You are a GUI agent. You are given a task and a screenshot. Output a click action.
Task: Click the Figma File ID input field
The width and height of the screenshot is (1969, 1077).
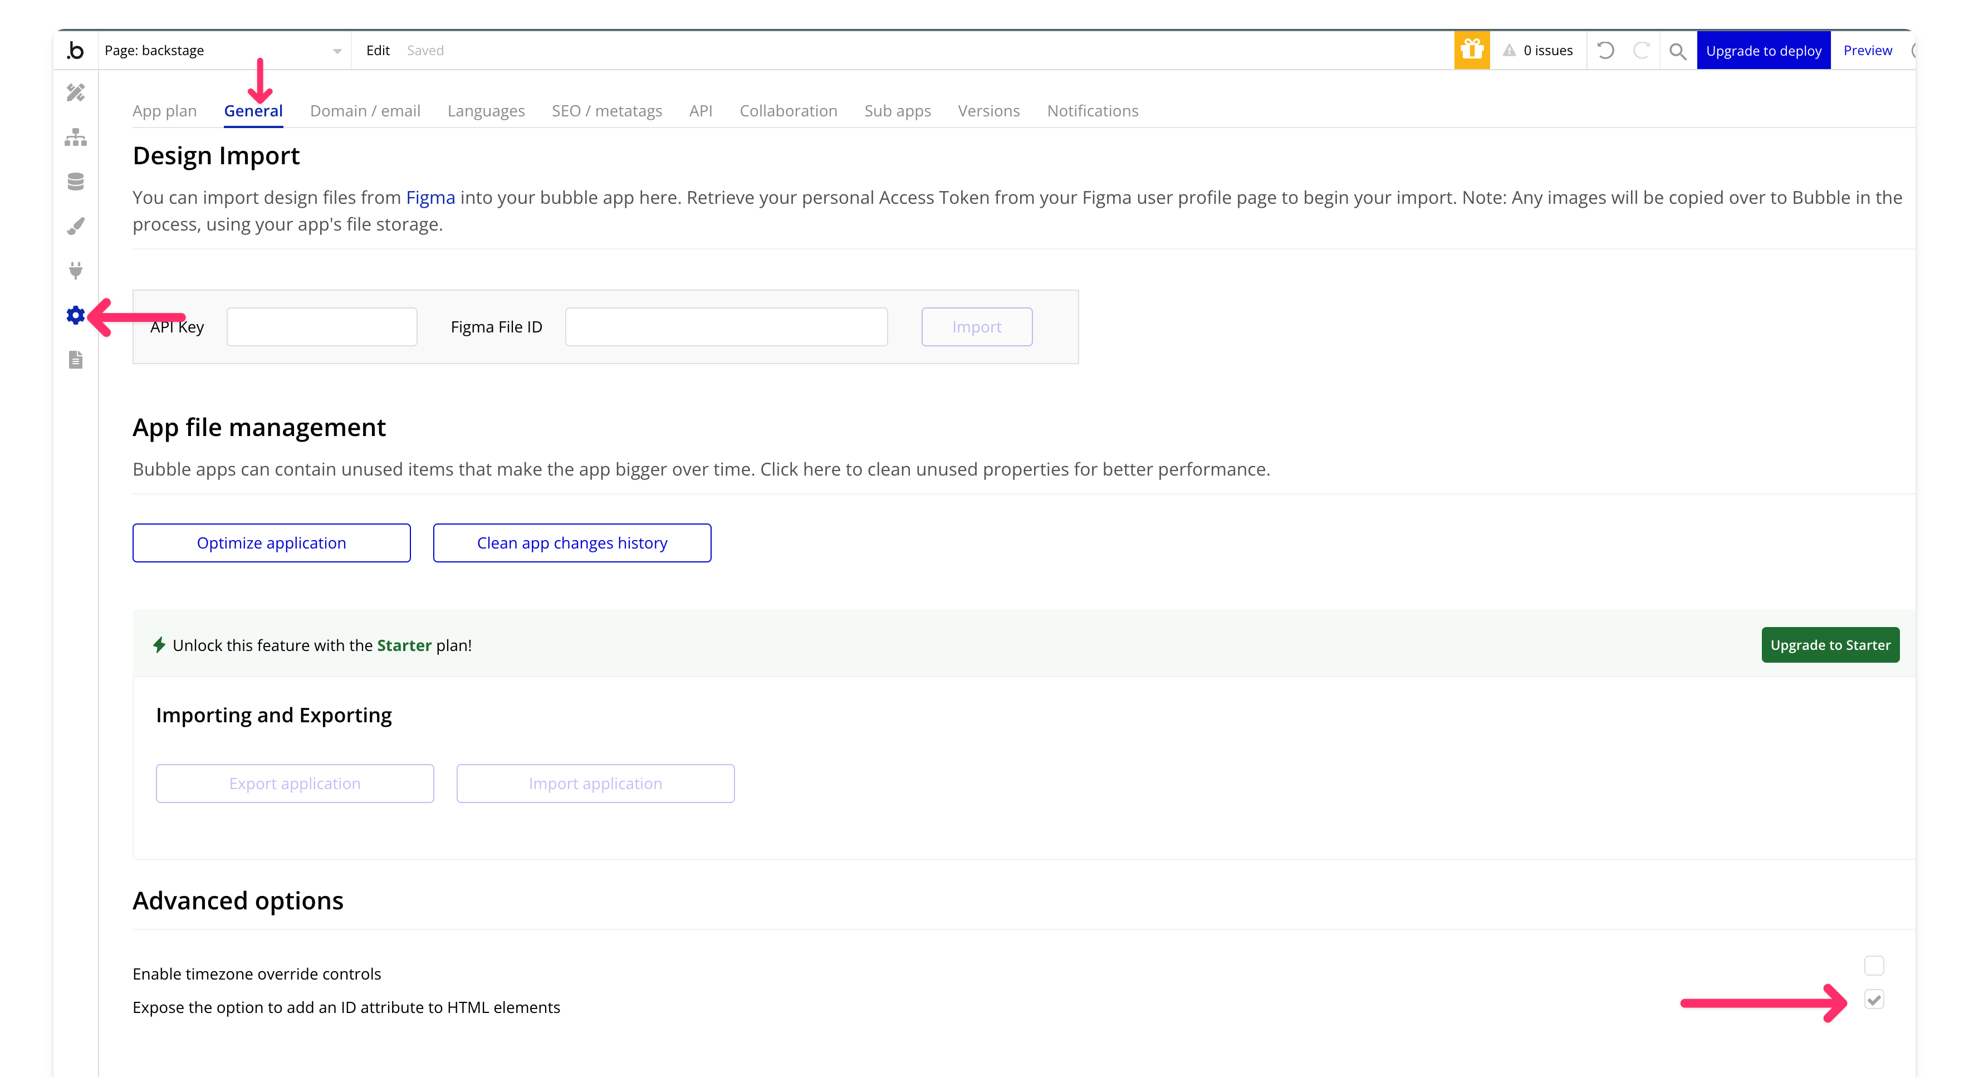[726, 327]
